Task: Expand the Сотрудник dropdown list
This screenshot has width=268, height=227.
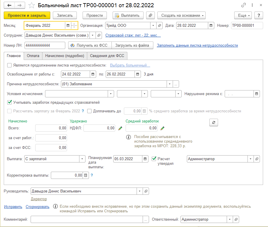Action: (92, 35)
